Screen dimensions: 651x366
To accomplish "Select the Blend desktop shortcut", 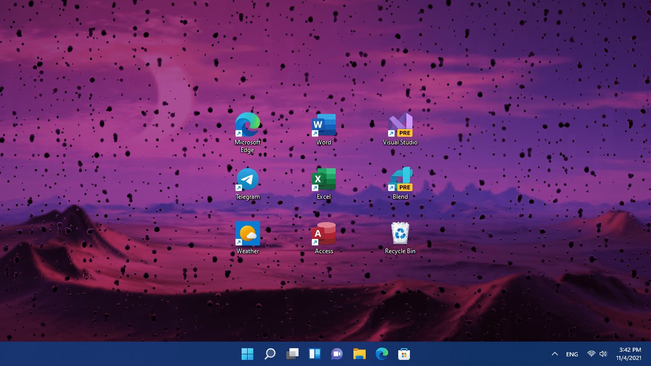I will pyautogui.click(x=400, y=184).
